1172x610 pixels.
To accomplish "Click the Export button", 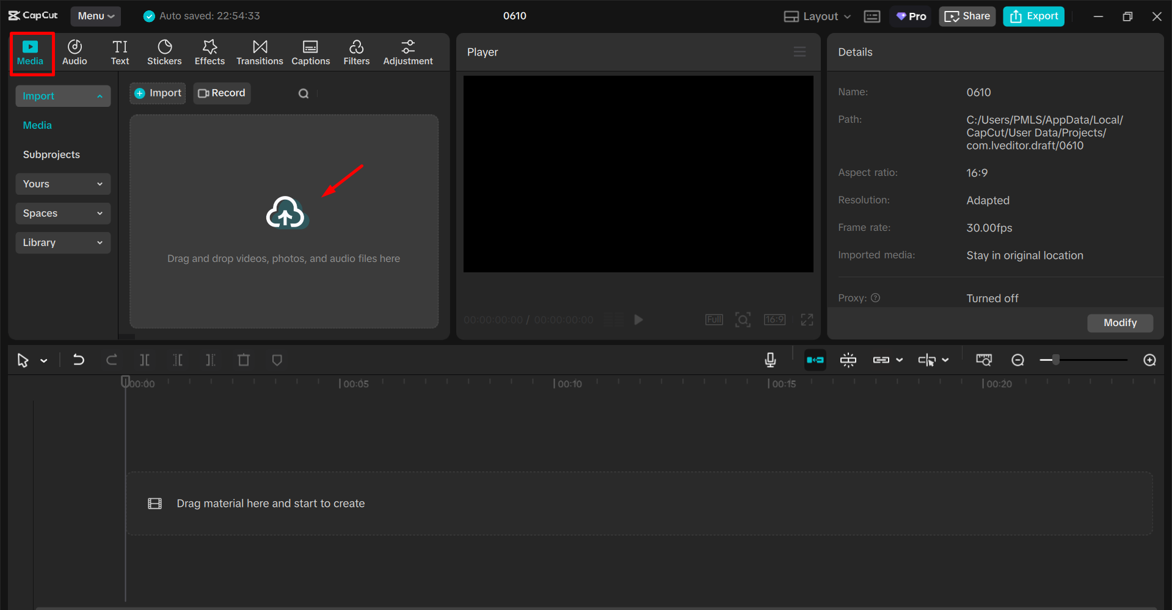I will (1033, 16).
